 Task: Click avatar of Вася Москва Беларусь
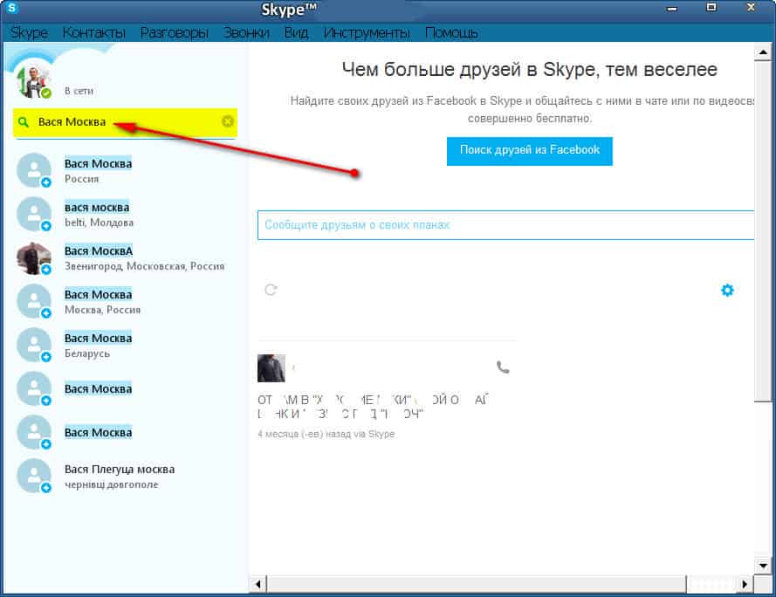tap(34, 345)
